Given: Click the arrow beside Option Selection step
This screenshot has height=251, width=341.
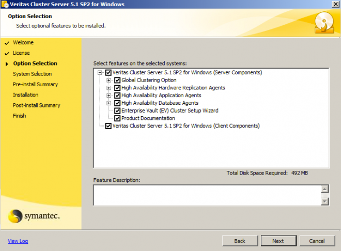Looking at the screenshot, I should 7,64.
